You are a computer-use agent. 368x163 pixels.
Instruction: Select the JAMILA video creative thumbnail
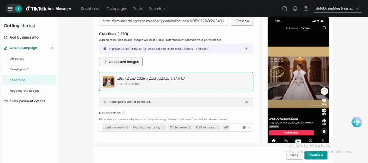pyautogui.click(x=109, y=81)
